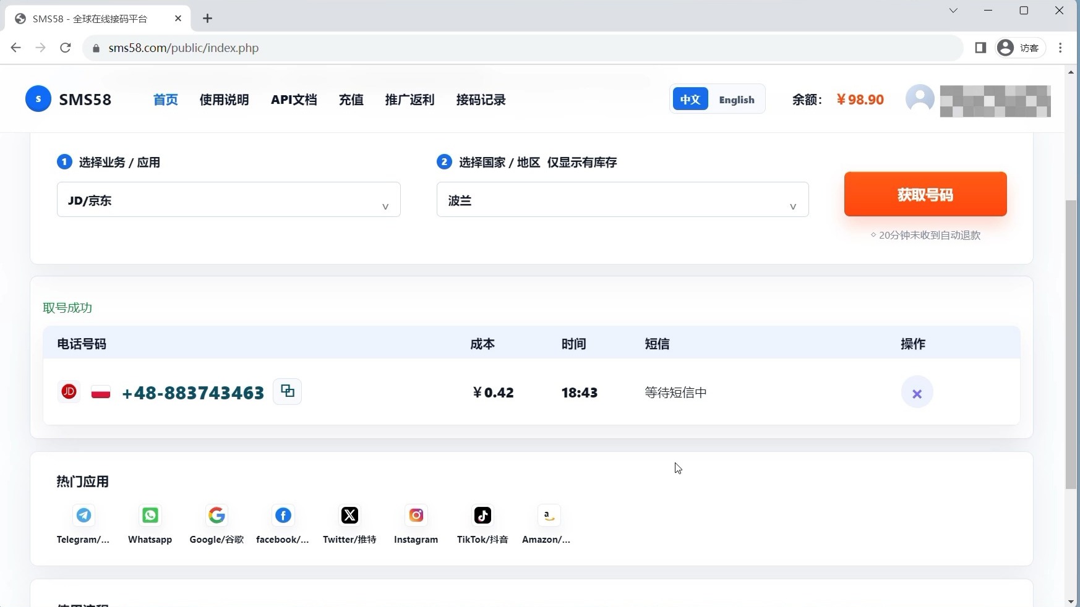The height and width of the screenshot is (607, 1080).
Task: Select Whatsapp in popular apps
Action: tap(150, 515)
